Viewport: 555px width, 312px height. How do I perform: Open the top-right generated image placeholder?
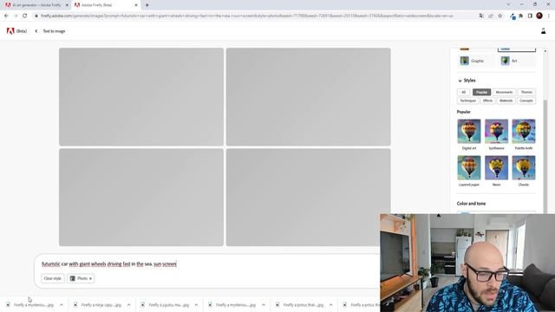[x=309, y=97]
